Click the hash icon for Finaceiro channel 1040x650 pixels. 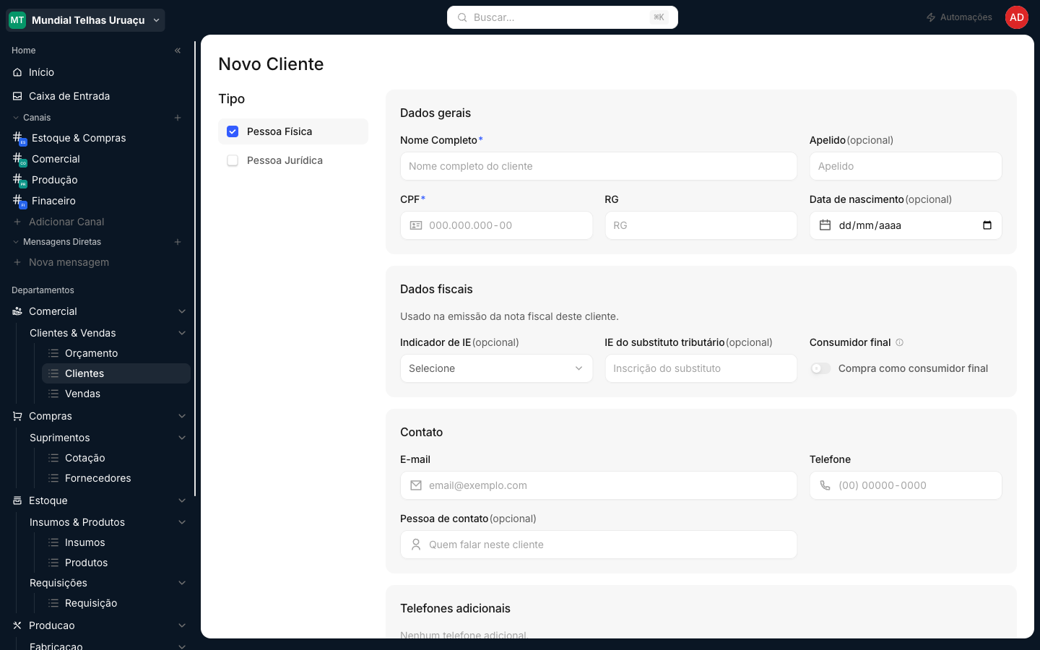(x=19, y=201)
